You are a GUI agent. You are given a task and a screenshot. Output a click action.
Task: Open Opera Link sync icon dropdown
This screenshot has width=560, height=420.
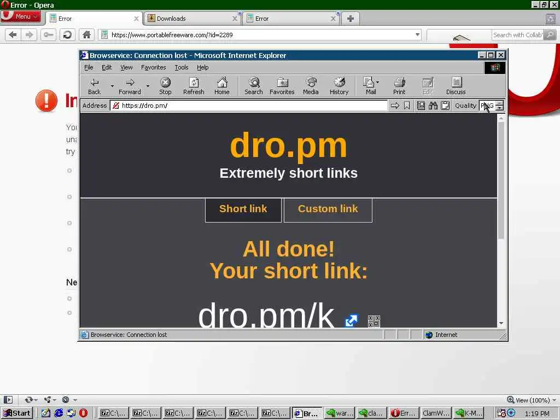pos(31,400)
